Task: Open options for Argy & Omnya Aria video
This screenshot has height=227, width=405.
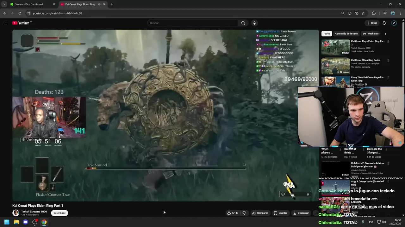Action: coord(388,182)
